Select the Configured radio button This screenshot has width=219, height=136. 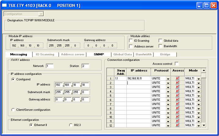[13, 79]
